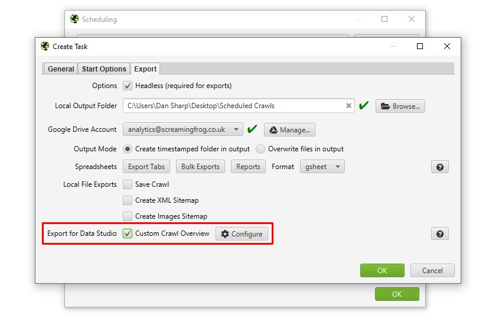Screen dimensions: 502x318
Task: Click the Browse button
Action: click(400, 106)
